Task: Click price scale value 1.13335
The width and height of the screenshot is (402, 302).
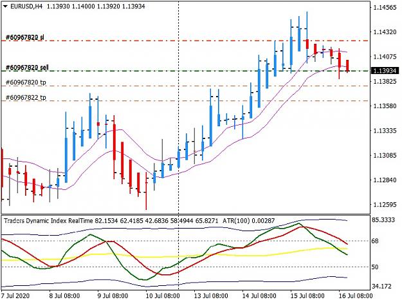Action: point(385,131)
